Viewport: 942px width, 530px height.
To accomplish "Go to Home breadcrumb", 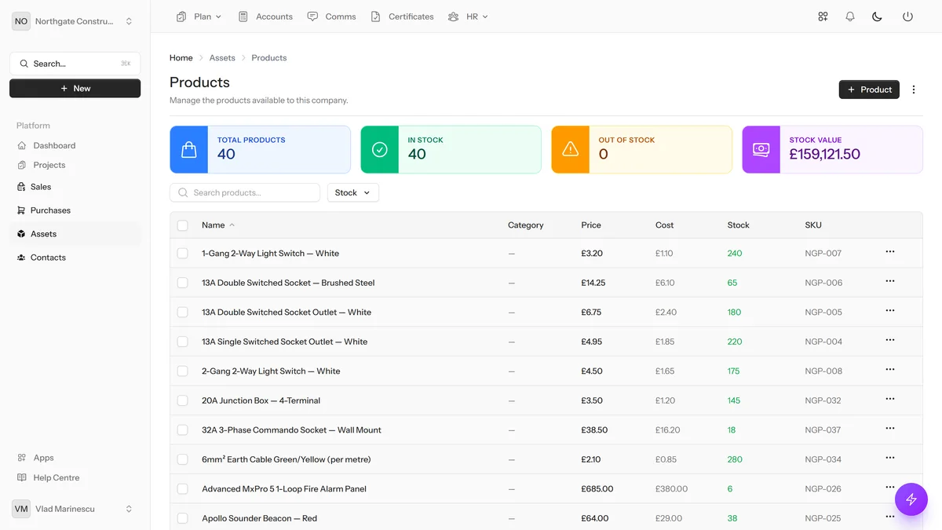I will click(181, 58).
